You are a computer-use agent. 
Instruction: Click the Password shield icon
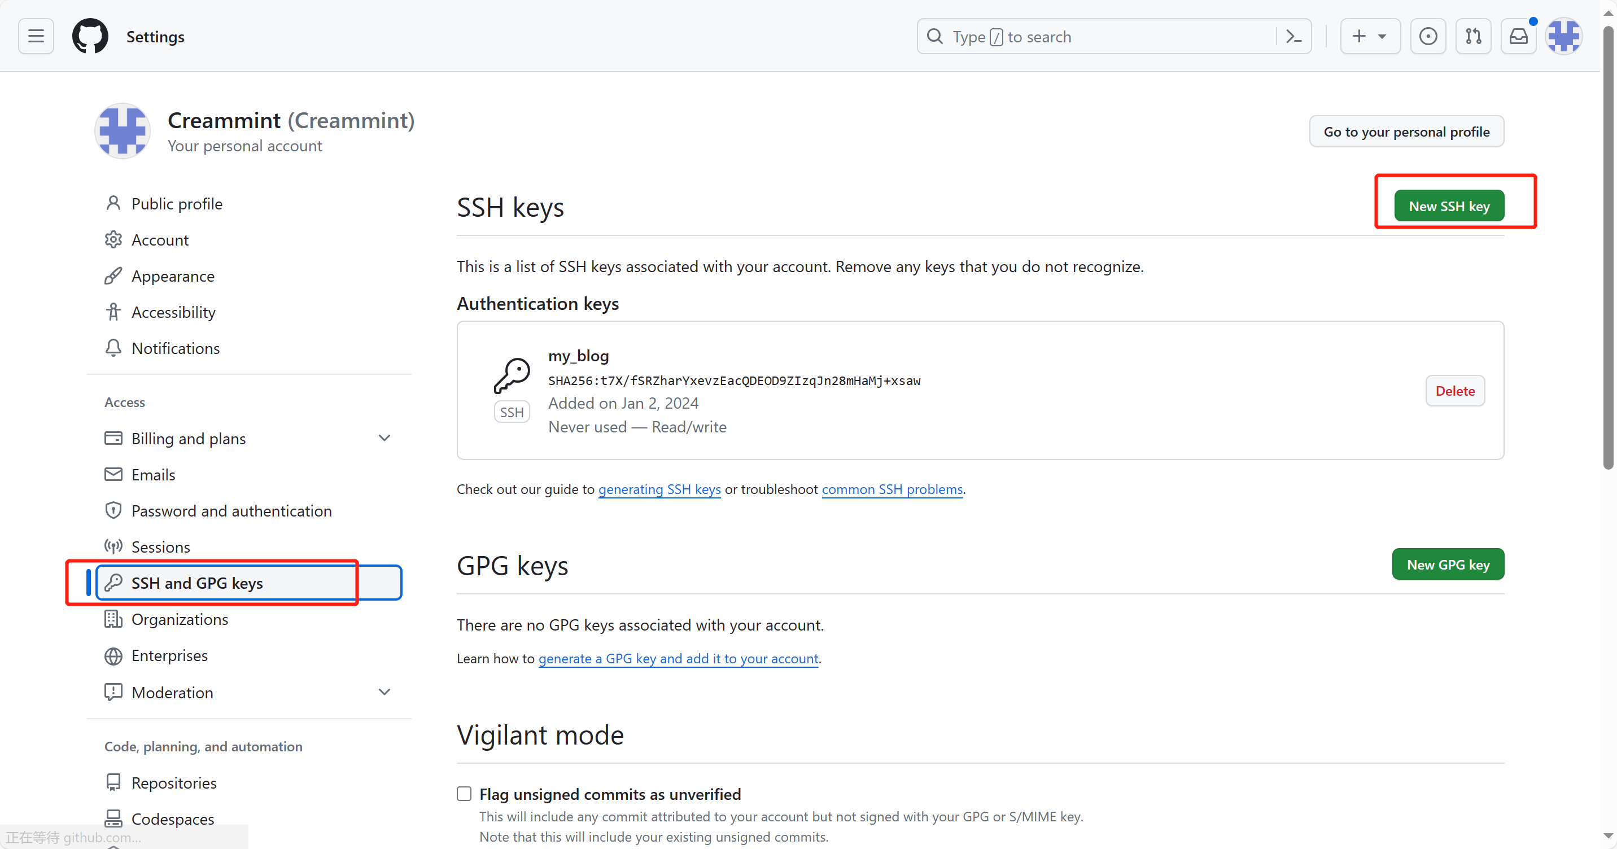[113, 511]
